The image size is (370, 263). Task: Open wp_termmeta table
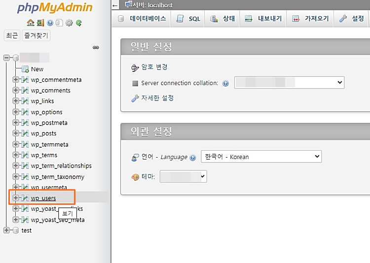pos(49,144)
